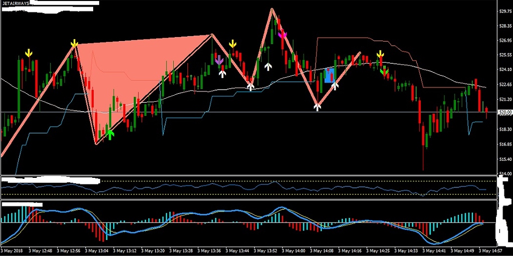This screenshot has width=513, height=256.
Task: Select the 3 May 13:36 time label
Action: tap(209, 250)
